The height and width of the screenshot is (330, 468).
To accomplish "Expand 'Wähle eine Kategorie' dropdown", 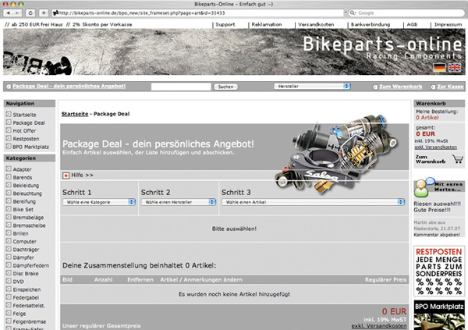I will [99, 202].
